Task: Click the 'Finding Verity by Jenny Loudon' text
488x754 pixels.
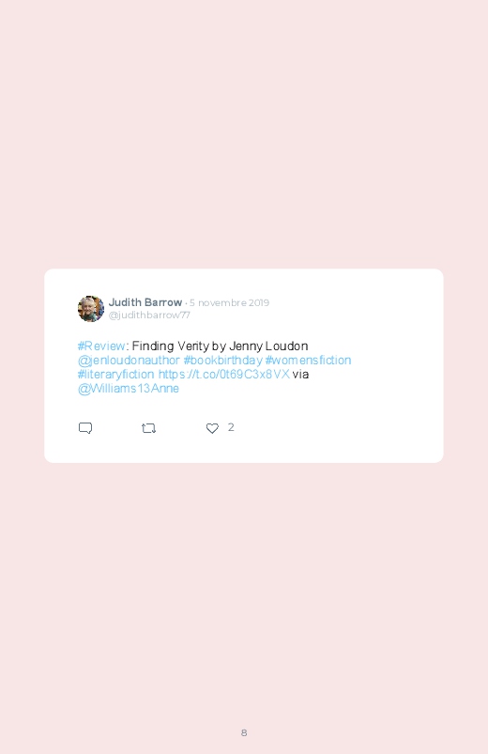Action: 220,346
